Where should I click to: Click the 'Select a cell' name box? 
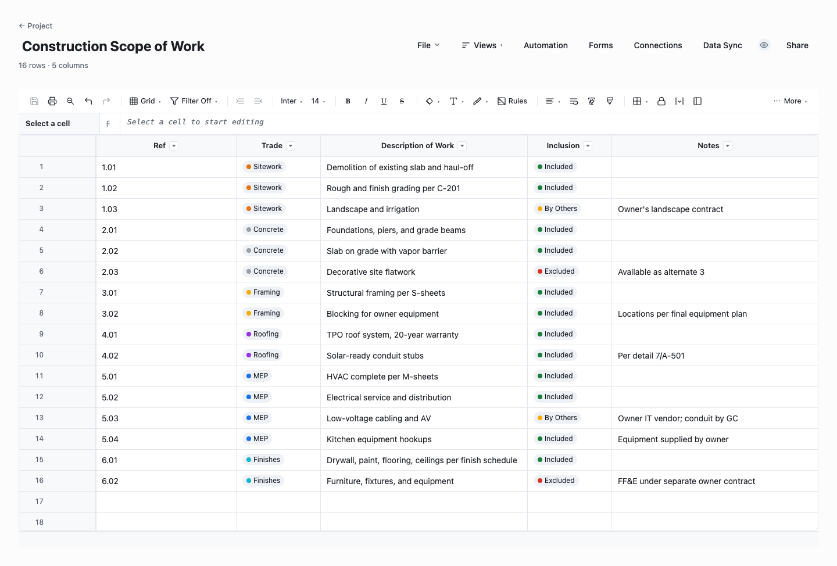click(x=59, y=124)
